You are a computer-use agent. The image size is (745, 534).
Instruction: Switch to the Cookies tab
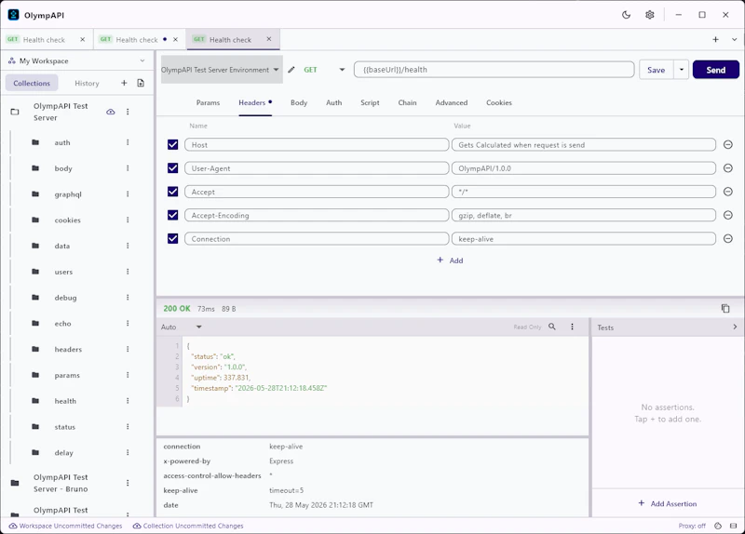point(499,102)
